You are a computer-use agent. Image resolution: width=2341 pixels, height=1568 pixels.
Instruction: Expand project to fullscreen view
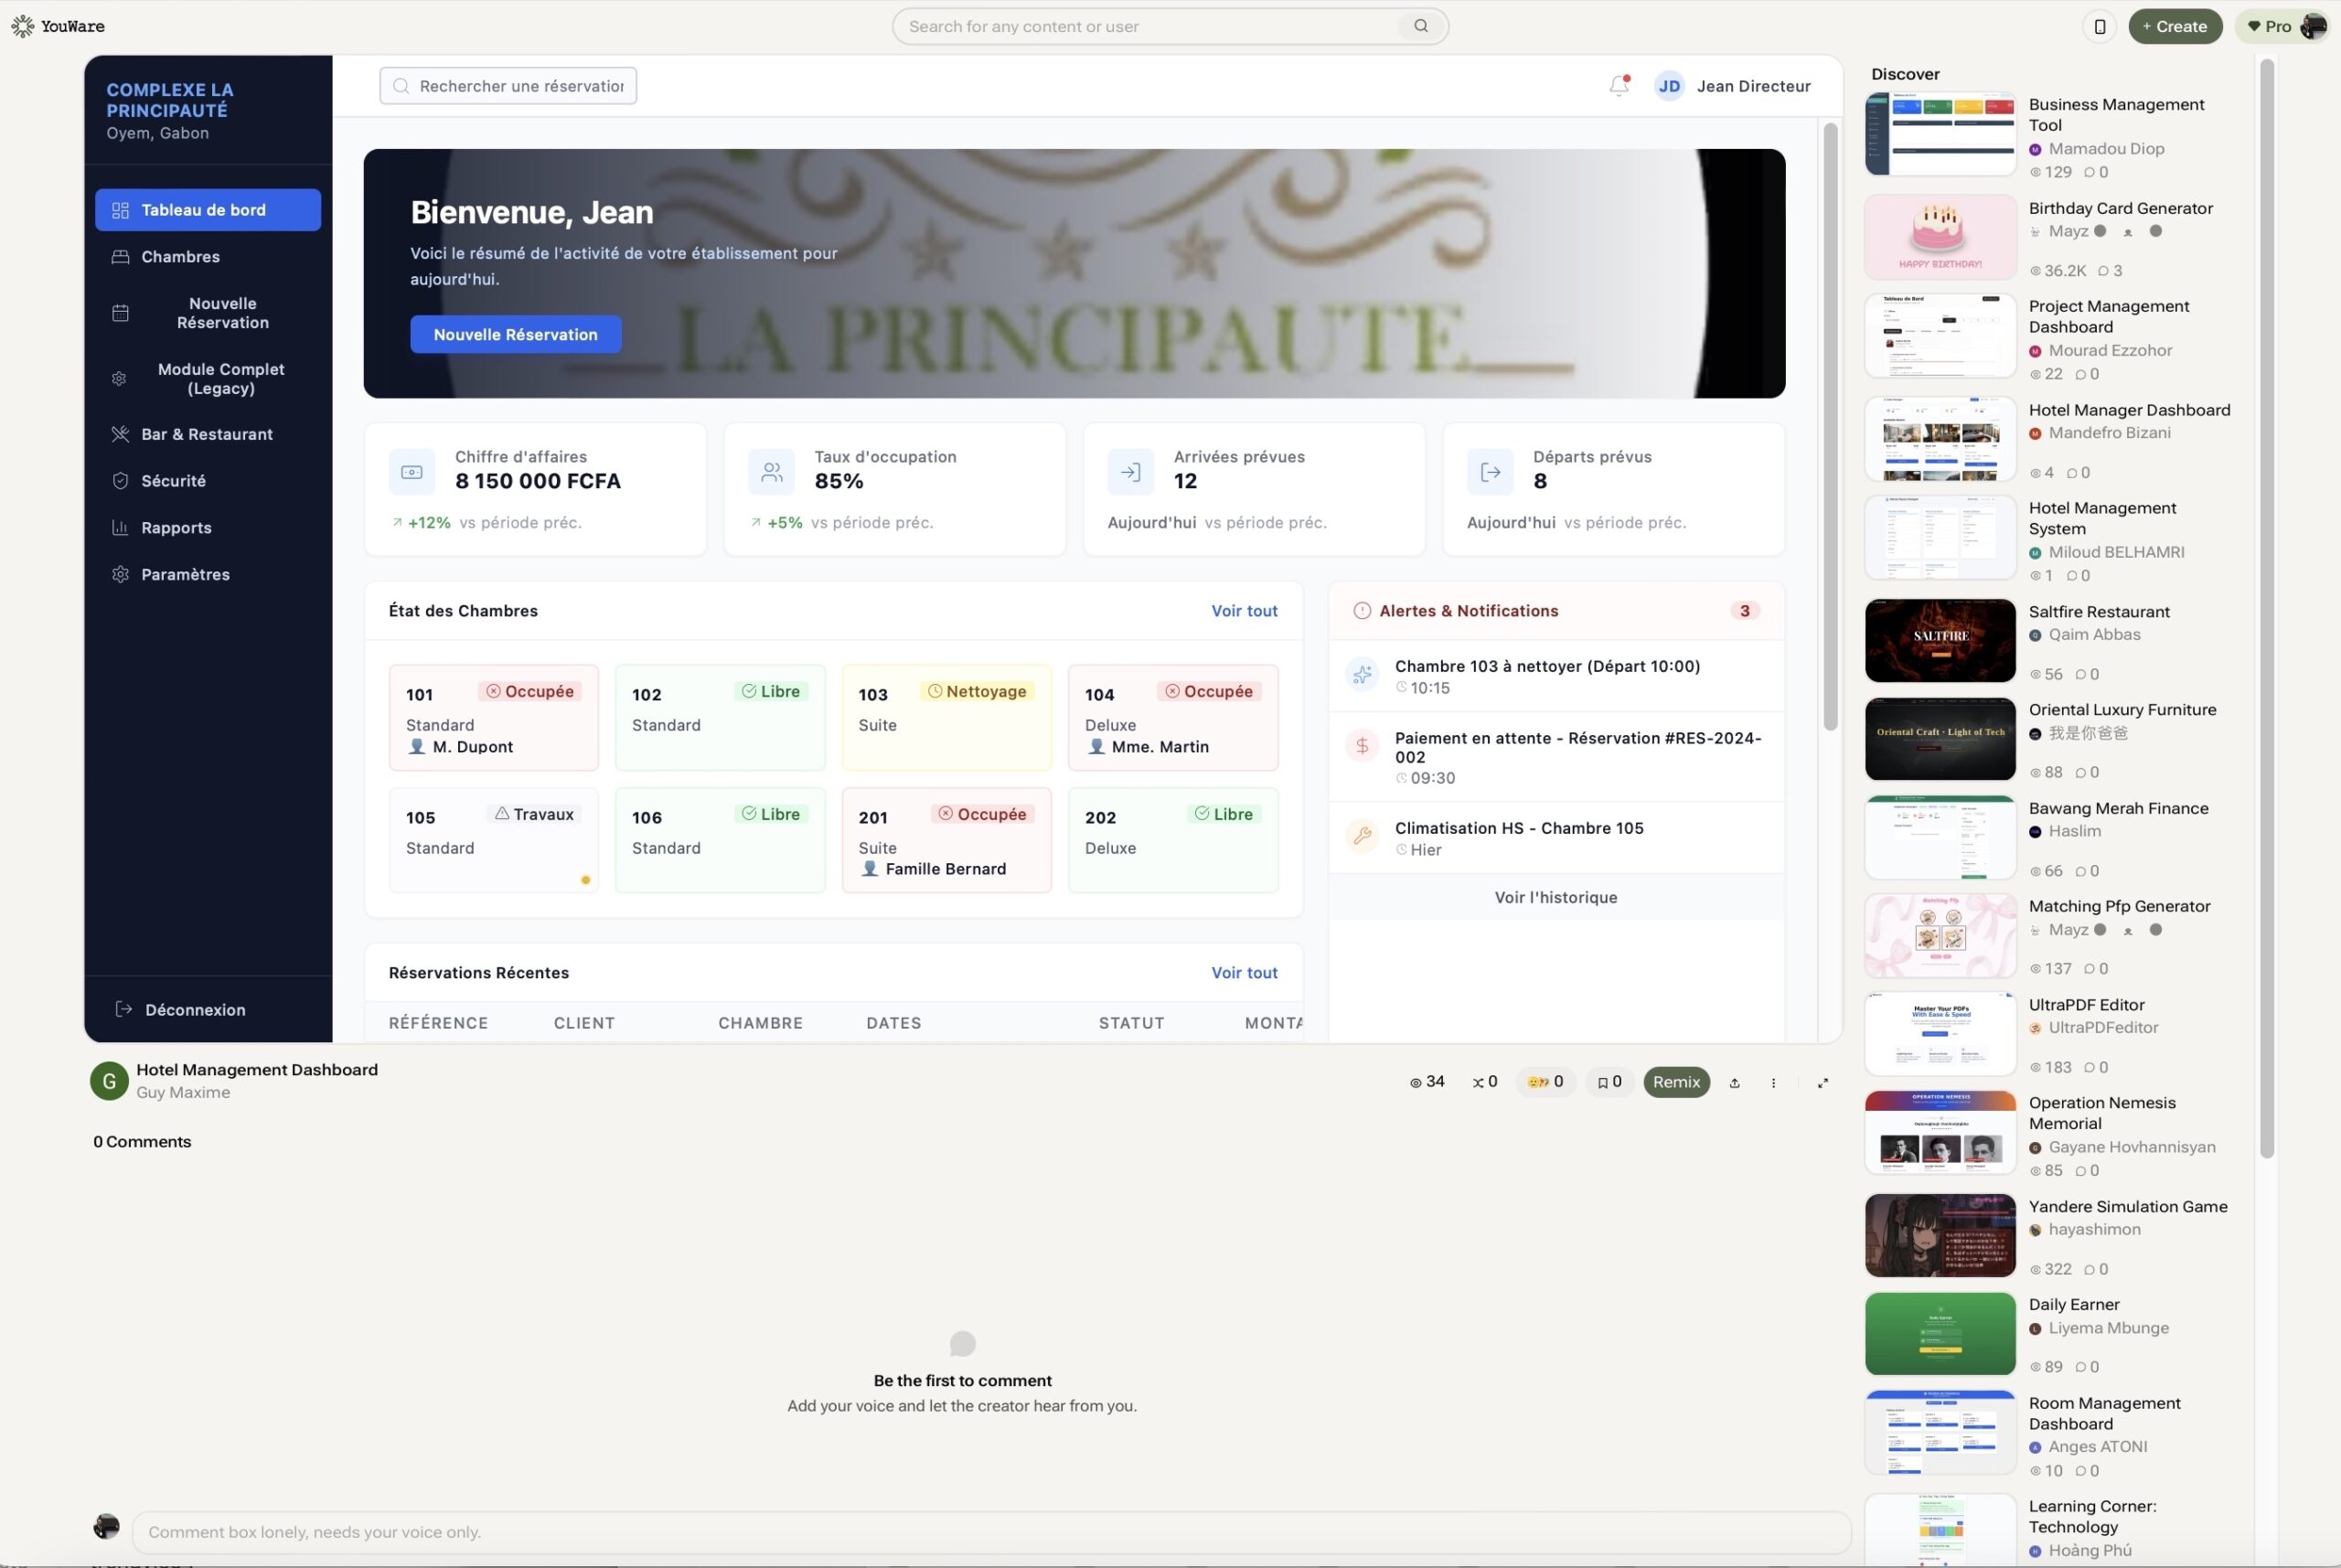(1822, 1082)
